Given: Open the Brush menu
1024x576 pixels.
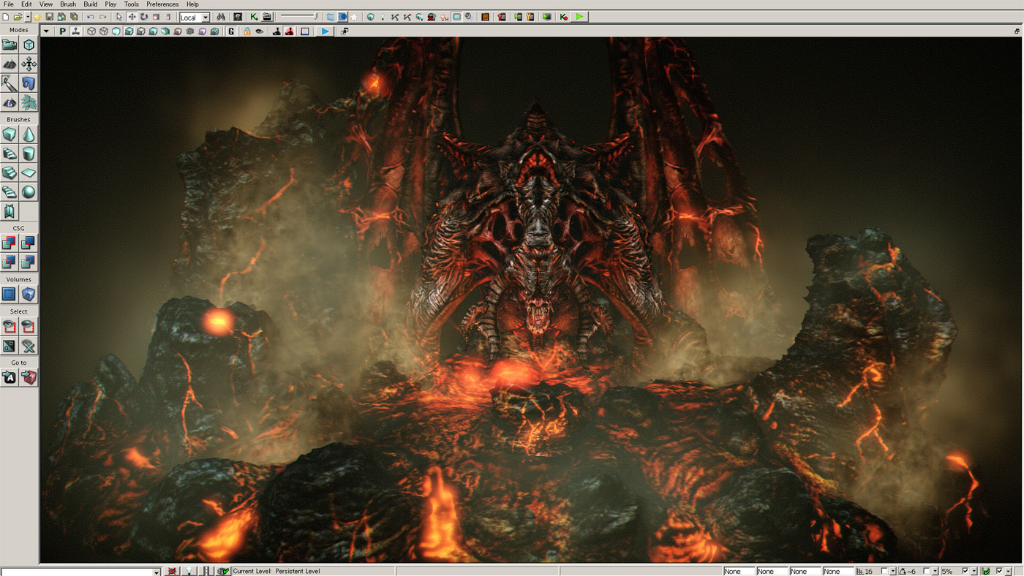Looking at the screenshot, I should point(68,4).
